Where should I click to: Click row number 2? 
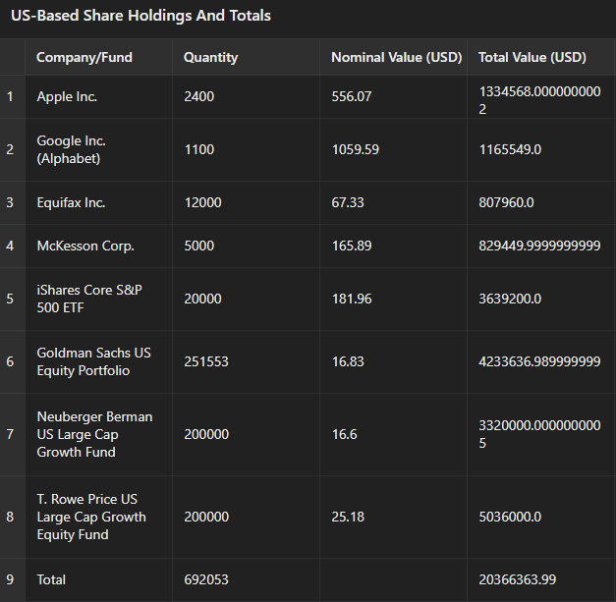(x=10, y=149)
